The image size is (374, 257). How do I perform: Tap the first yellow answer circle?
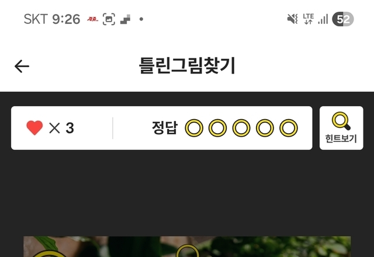point(194,128)
